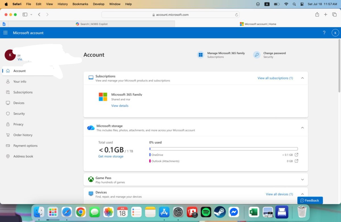Expand the Game Pass section chevron

[x=302, y=180]
